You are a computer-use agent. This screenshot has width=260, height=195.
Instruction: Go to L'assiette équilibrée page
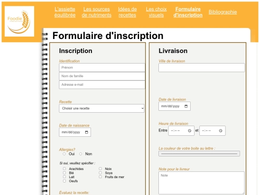(65, 12)
